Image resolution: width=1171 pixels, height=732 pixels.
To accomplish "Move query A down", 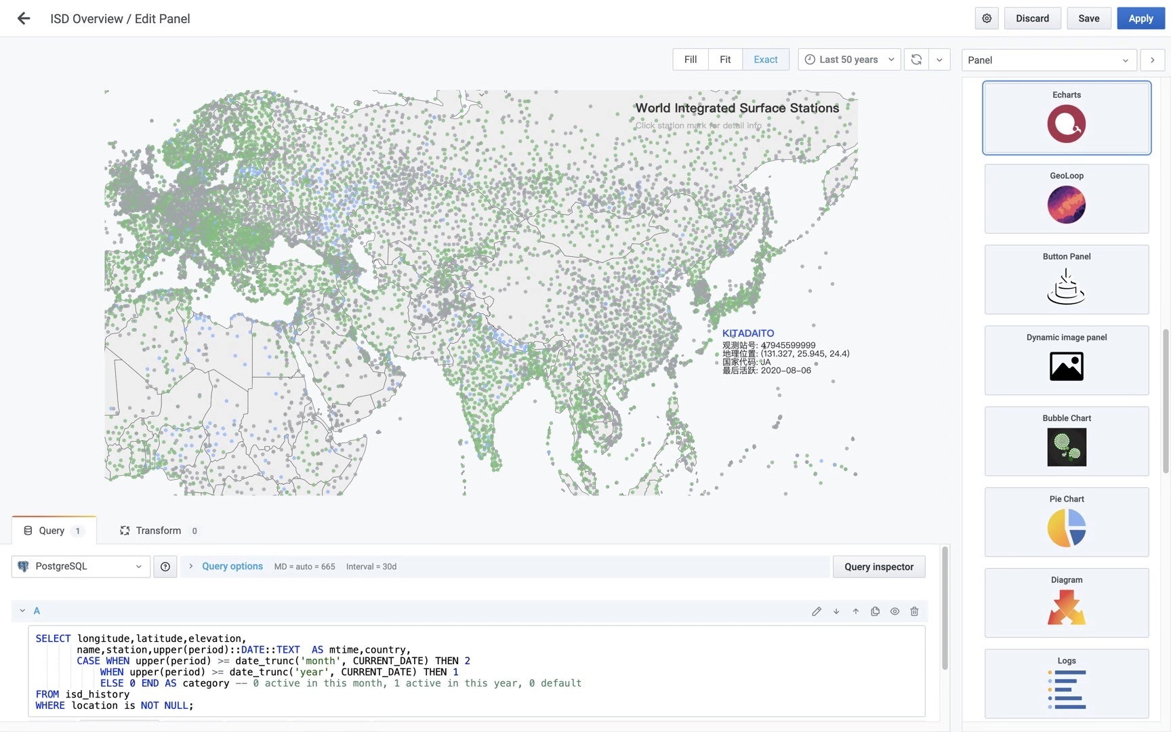I will point(836,611).
